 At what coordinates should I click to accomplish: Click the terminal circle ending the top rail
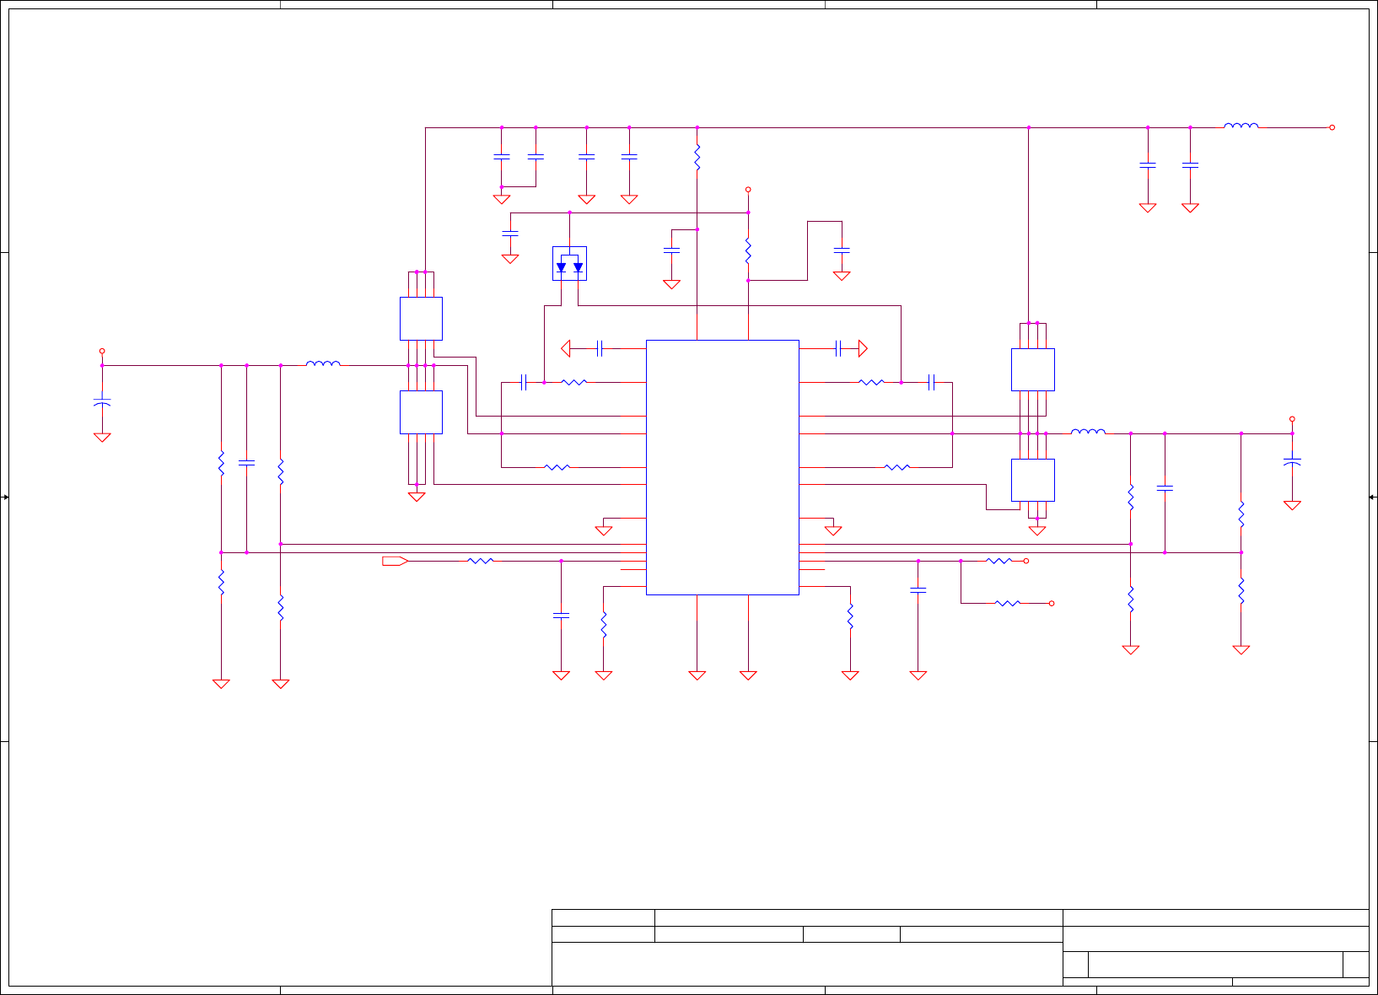[x=1332, y=127]
